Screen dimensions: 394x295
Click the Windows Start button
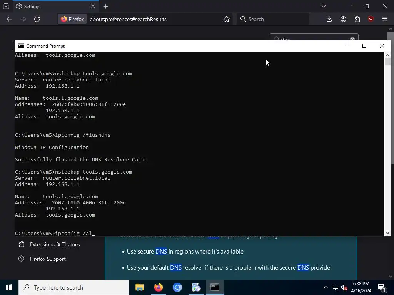(9, 287)
